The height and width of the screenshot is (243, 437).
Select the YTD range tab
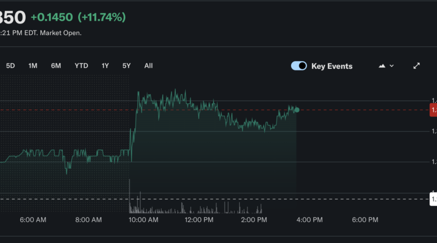pyautogui.click(x=81, y=66)
